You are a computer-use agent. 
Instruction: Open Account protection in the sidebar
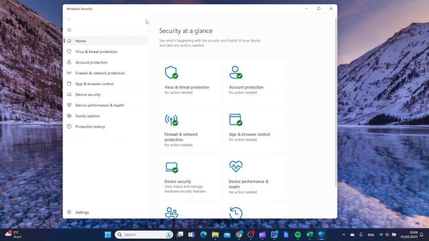click(x=106, y=62)
